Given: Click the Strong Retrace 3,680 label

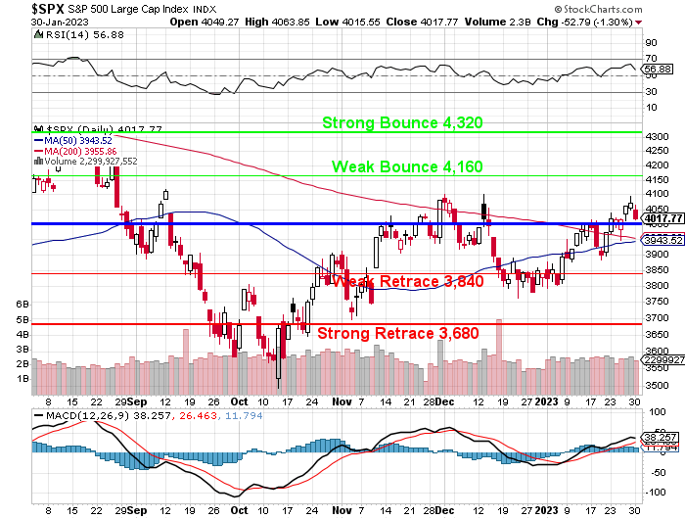Looking at the screenshot, I should (397, 333).
